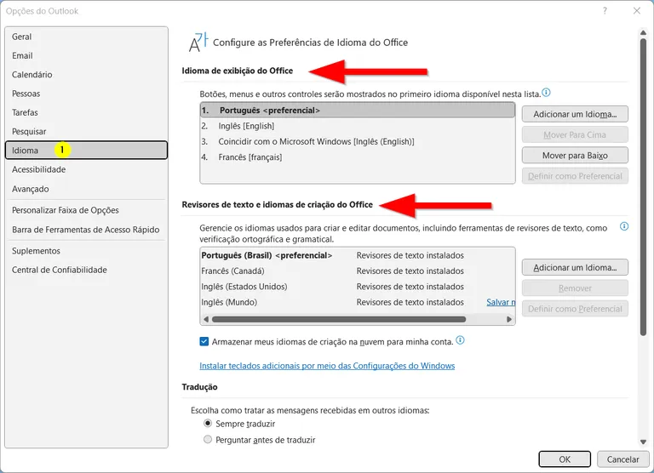Select Francês (Canadá) authoring language row
The width and height of the screenshot is (654, 473).
(x=358, y=271)
